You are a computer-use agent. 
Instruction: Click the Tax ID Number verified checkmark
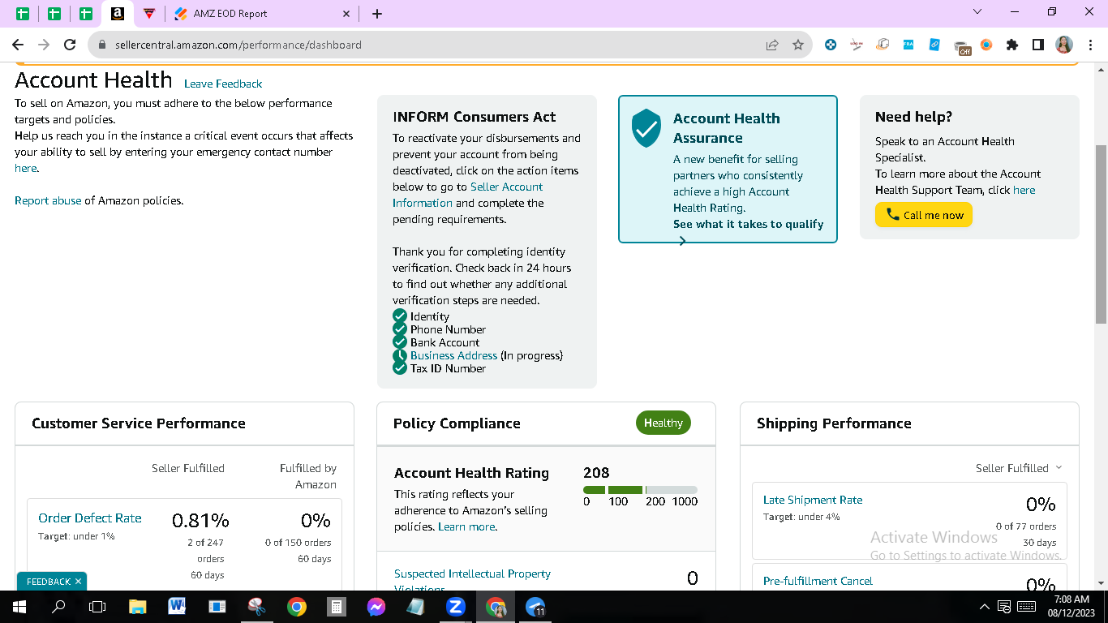pos(400,367)
